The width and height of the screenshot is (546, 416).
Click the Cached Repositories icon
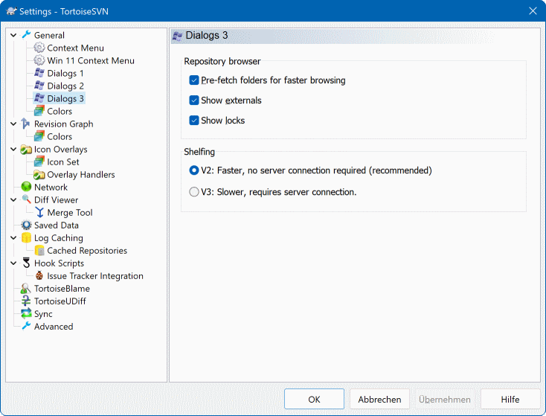point(39,250)
